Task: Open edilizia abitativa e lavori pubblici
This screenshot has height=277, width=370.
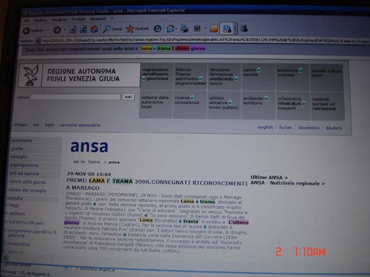Action: click(224, 105)
